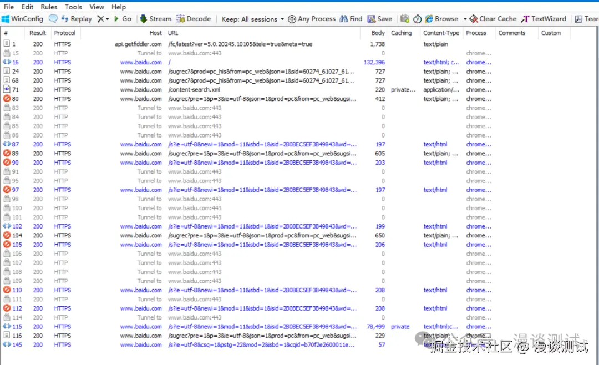
Task: Click body size 78,499 in session 115
Action: 375,327
